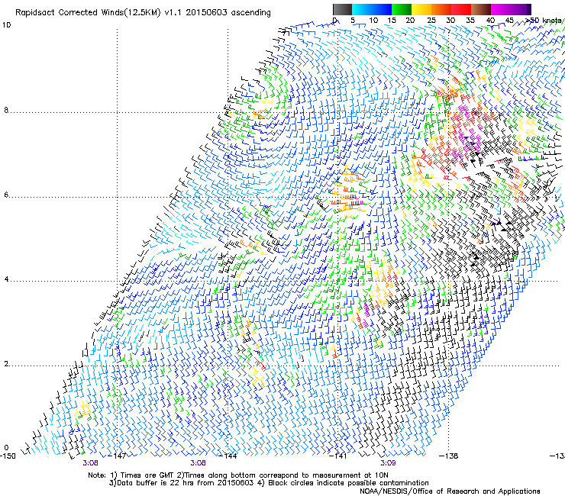Click the 'Data buffer is 22 hrs' note line
The width and height of the screenshot is (565, 496).
tap(270, 483)
